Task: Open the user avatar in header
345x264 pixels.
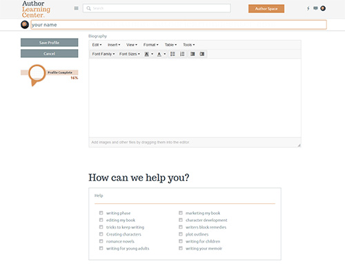Action: pos(323,8)
